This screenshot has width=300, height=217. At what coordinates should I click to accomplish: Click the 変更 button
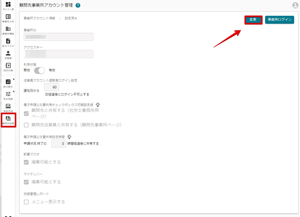[253, 20]
